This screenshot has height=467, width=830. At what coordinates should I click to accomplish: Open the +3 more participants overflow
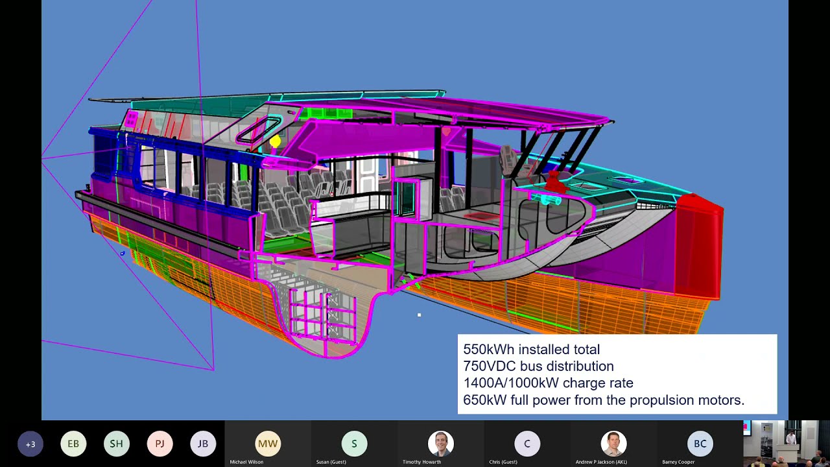point(30,444)
